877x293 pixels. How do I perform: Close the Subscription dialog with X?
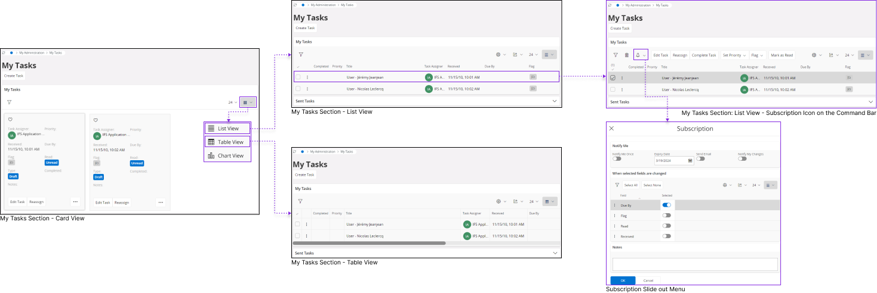pos(611,129)
